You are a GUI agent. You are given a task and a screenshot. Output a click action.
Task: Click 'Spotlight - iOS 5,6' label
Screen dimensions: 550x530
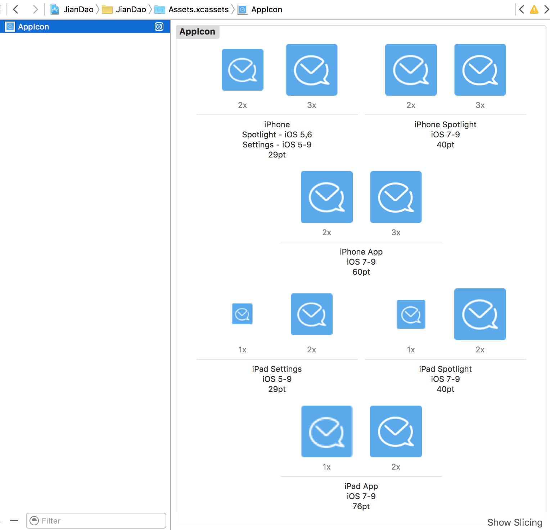point(277,134)
